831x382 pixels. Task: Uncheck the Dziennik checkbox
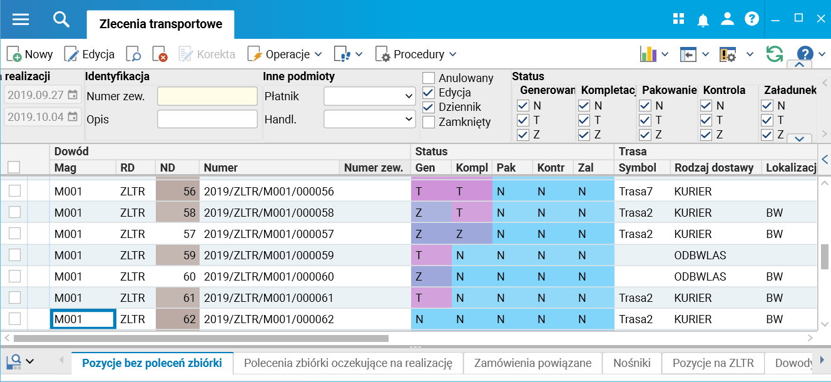point(429,107)
